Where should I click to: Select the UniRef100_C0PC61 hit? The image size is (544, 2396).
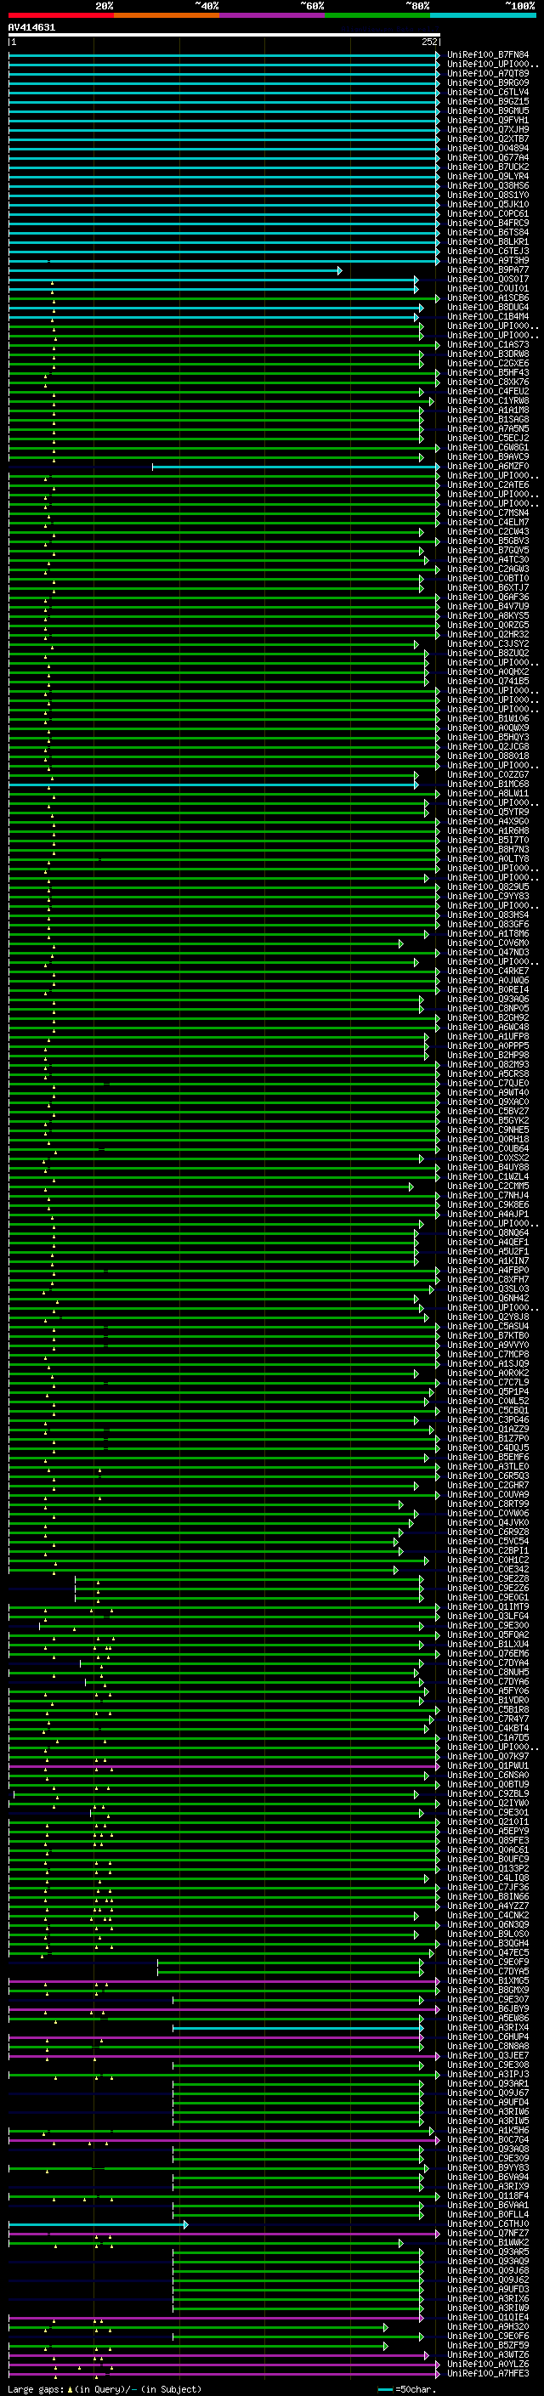488,213
